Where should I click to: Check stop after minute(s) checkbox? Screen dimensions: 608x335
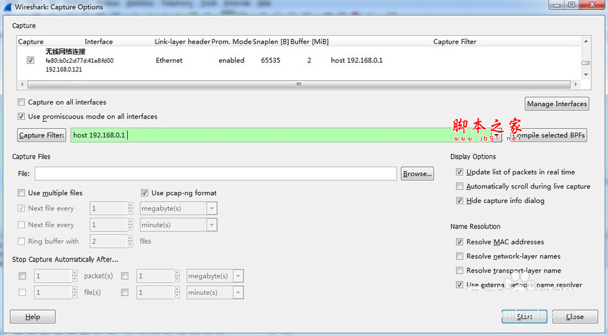(x=125, y=292)
